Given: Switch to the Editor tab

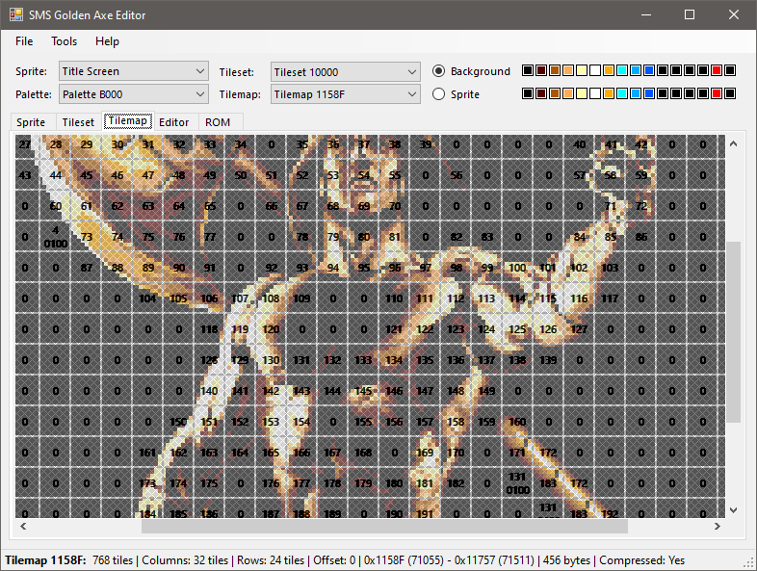Looking at the screenshot, I should 173,122.
